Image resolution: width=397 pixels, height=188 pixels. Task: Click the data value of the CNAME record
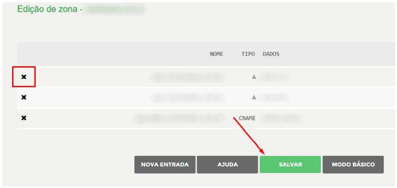(281, 118)
